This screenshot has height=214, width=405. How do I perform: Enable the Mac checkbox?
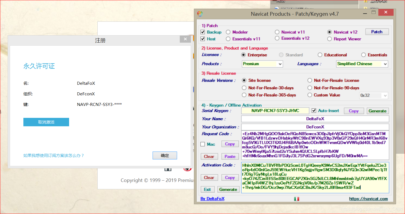point(203,144)
